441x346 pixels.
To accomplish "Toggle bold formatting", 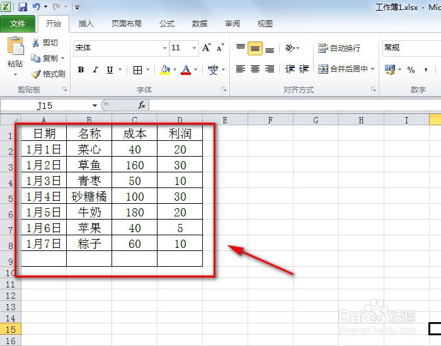I will (81, 70).
